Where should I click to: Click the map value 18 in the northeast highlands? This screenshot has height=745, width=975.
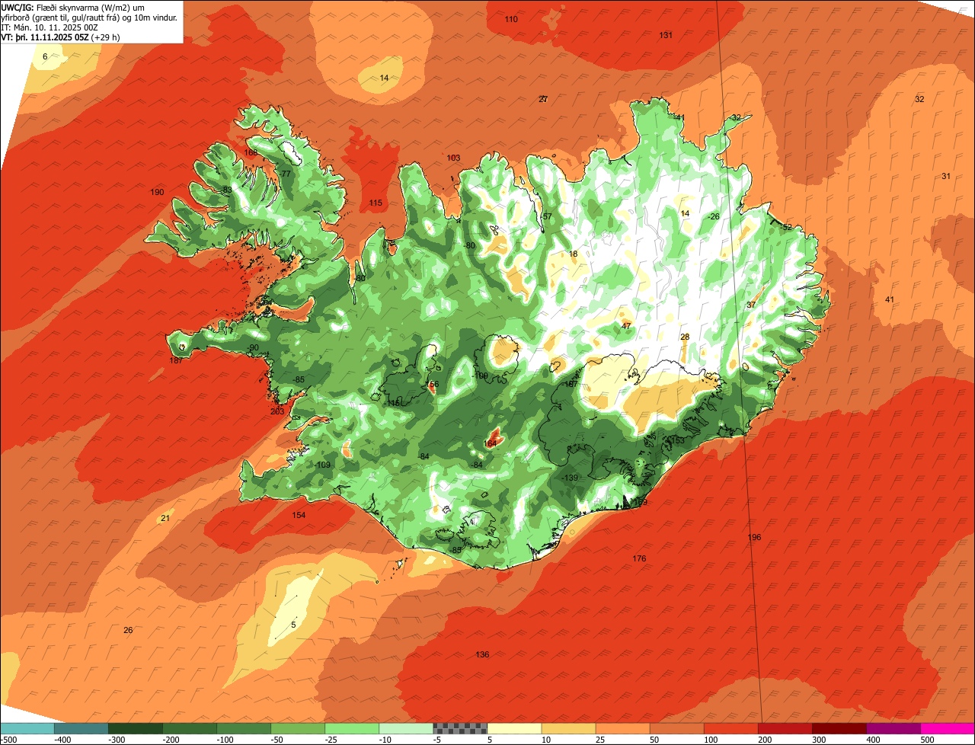(574, 254)
